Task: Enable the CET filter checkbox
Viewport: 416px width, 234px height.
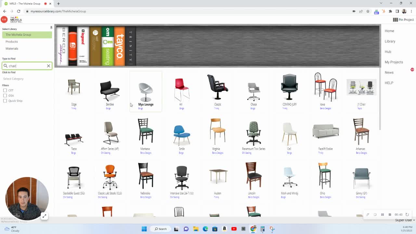Action: [5, 90]
